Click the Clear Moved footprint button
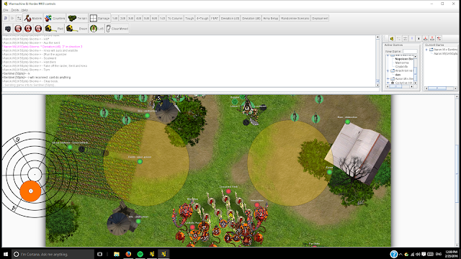Viewport: 461px width, 259px height. tap(117, 29)
